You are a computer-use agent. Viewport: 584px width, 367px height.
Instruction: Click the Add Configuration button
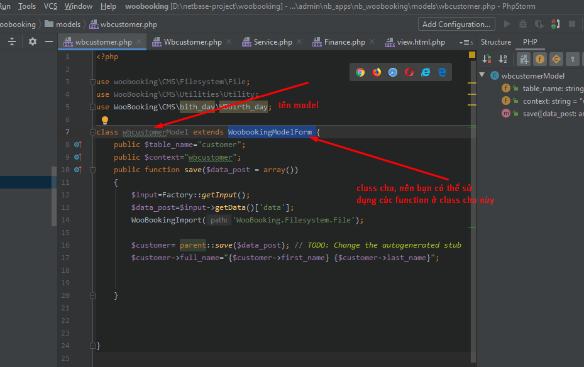(456, 25)
